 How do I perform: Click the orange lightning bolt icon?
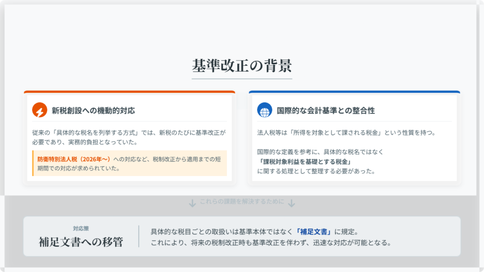tap(40, 110)
